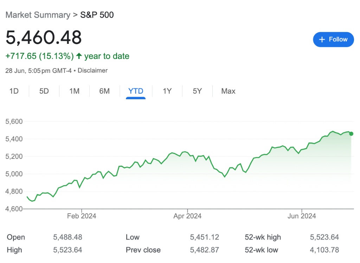
Task: Click the Jun 2024 axis label
Action: click(302, 216)
